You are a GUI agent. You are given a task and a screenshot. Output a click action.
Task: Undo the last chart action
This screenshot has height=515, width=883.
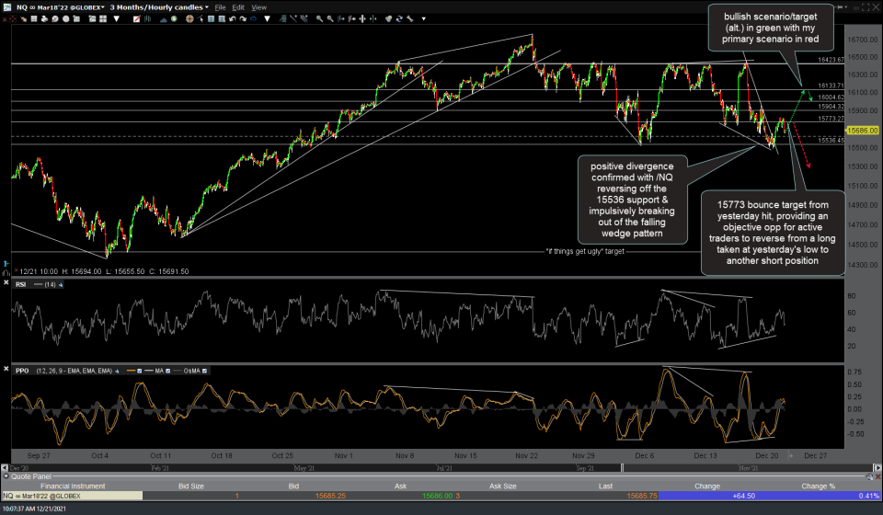[x=233, y=18]
